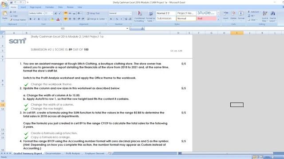Paste clipboard contents with Paste button
Screen dimensions: 284x159
point(5,15)
